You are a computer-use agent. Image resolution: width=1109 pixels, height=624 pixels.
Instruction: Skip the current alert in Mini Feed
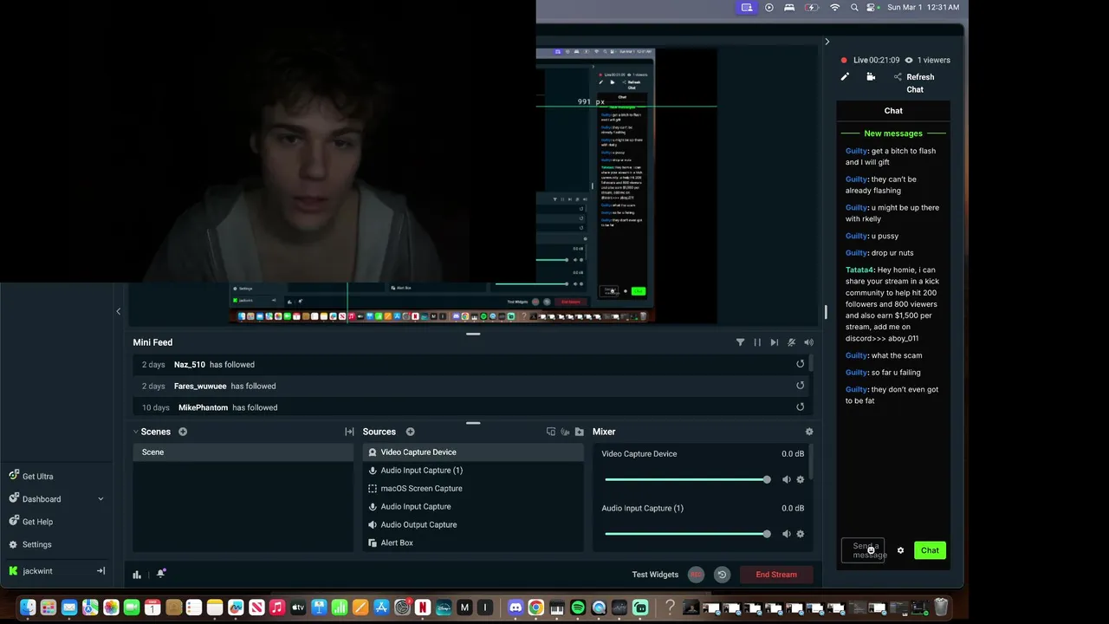[774, 342]
